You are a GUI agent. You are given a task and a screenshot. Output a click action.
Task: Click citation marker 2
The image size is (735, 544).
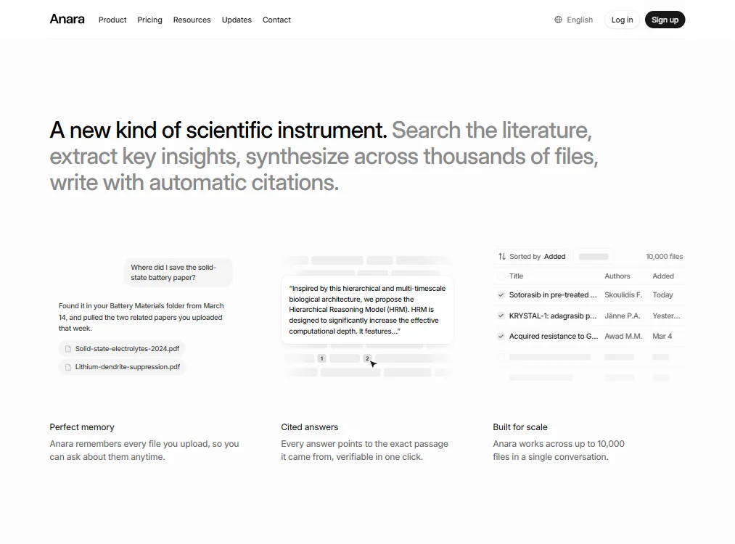(367, 358)
